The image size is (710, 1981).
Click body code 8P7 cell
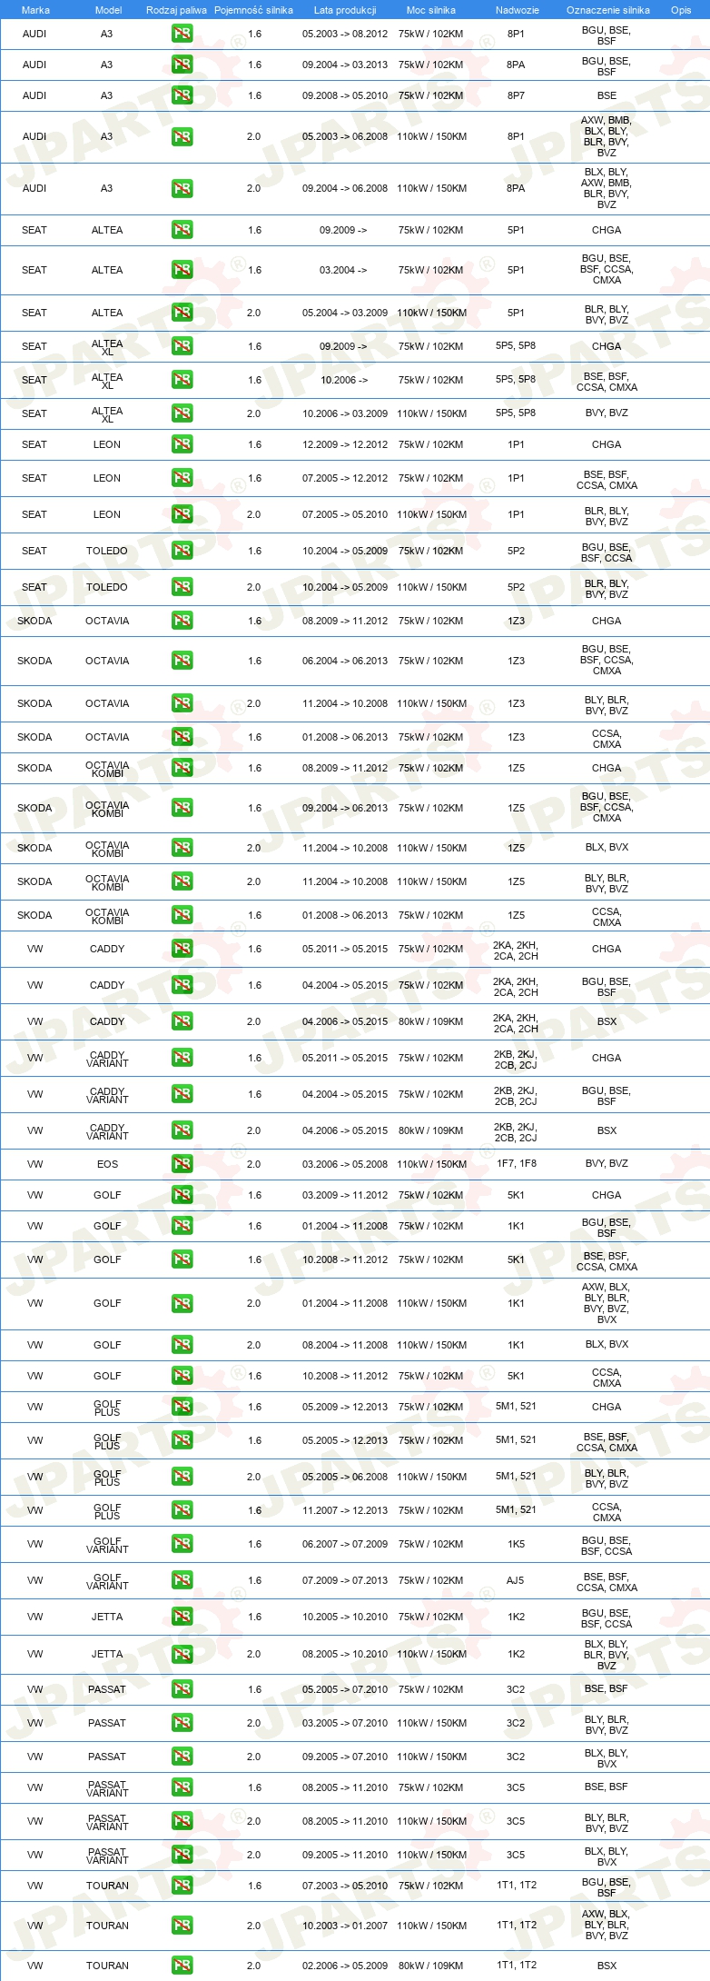(516, 95)
